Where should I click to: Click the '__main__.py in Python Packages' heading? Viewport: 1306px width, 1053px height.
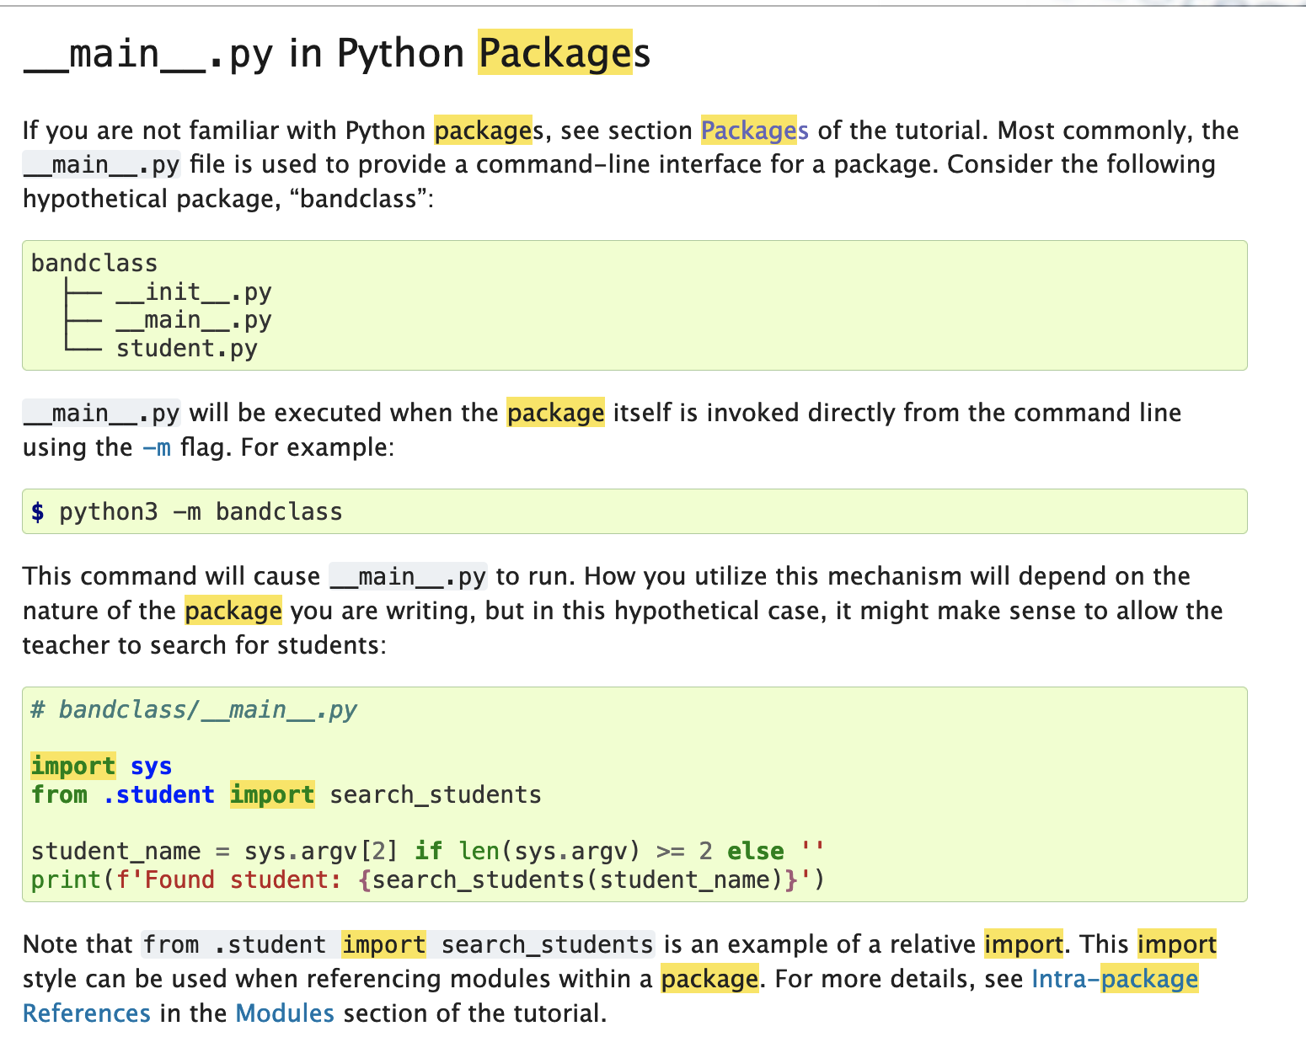tap(337, 54)
